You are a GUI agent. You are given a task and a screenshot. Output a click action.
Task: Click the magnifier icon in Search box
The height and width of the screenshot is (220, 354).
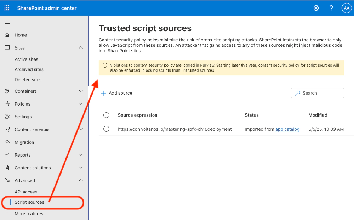(x=298, y=93)
